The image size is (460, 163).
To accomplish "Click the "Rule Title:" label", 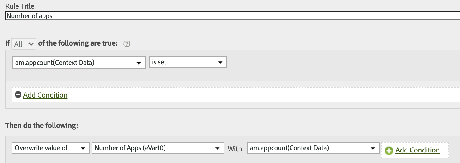I will point(21,6).
